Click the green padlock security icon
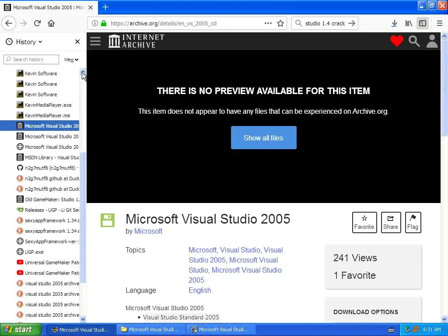This screenshot has height=336, width=448. coord(104,24)
